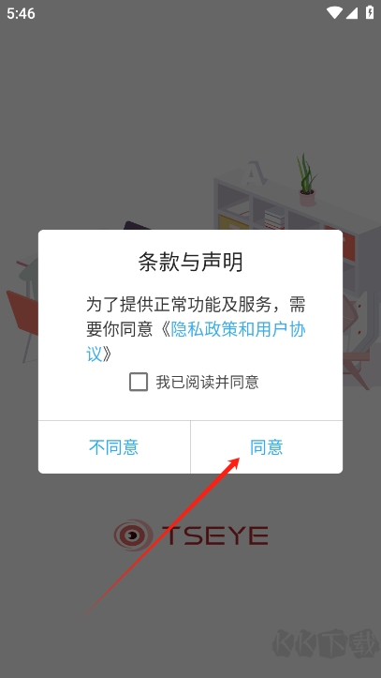This screenshot has width=381, height=678.
Task: Tap the Wi-Fi icon in status bar
Action: (334, 12)
